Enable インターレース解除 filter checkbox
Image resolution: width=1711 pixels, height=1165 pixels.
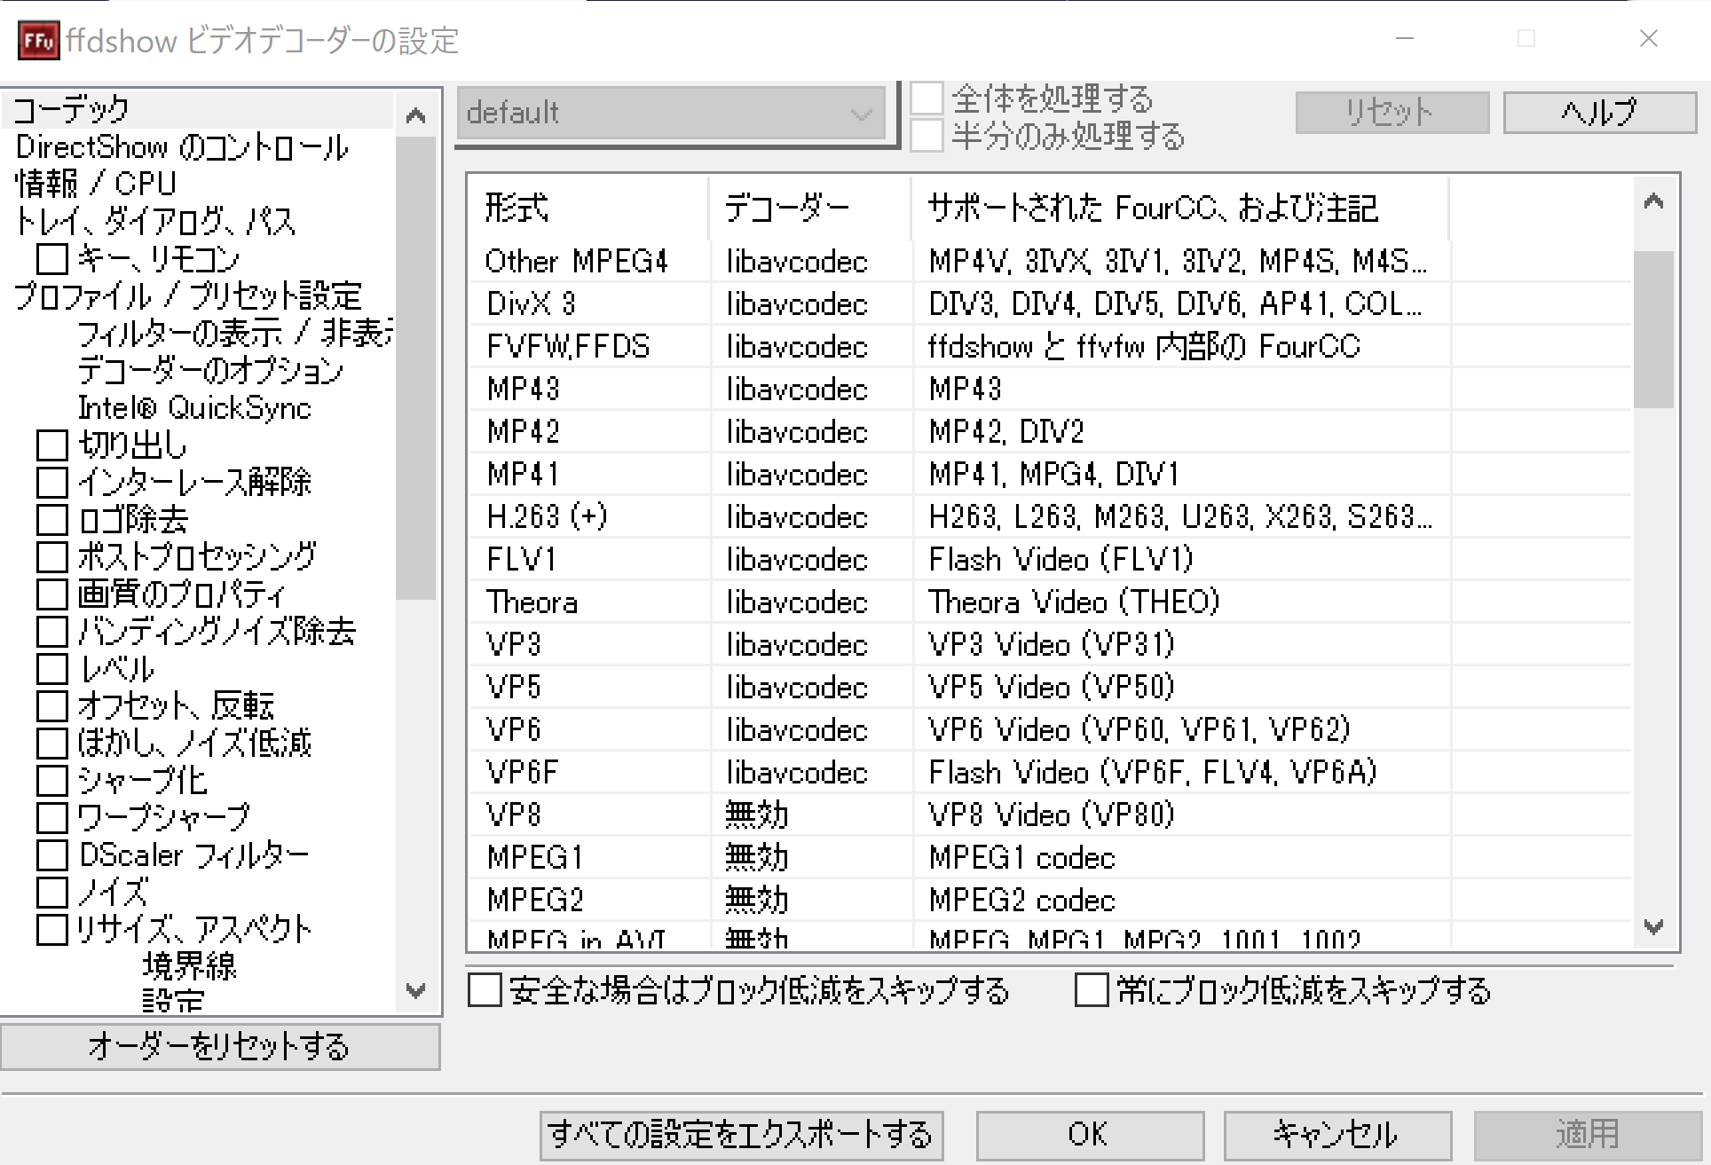(52, 483)
